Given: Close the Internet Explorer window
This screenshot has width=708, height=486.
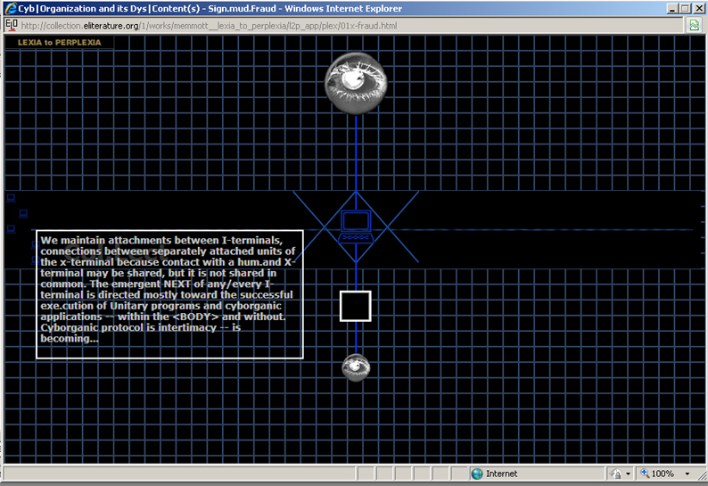Looking at the screenshot, I should [699, 8].
